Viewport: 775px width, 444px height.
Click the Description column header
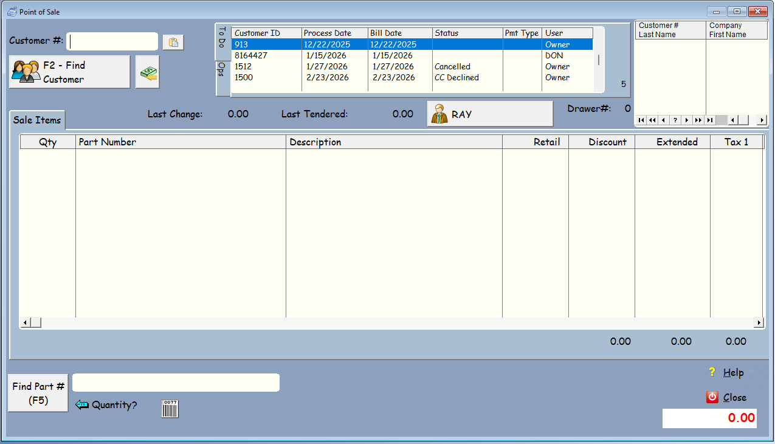coord(394,142)
